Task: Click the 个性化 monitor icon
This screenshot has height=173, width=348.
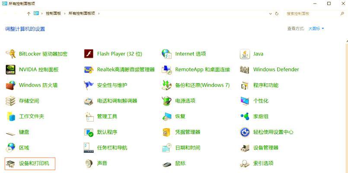Action: pyautogui.click(x=245, y=101)
